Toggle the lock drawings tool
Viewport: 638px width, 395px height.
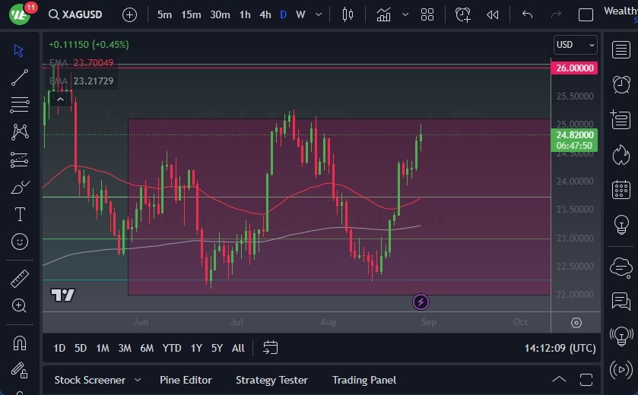point(20,371)
